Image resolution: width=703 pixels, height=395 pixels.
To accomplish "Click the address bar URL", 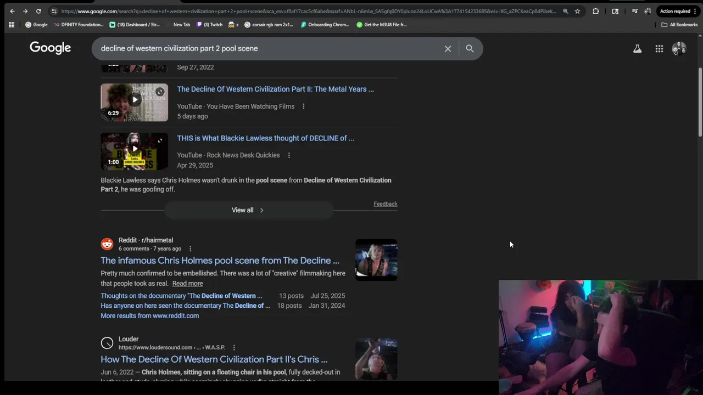I will [309, 11].
